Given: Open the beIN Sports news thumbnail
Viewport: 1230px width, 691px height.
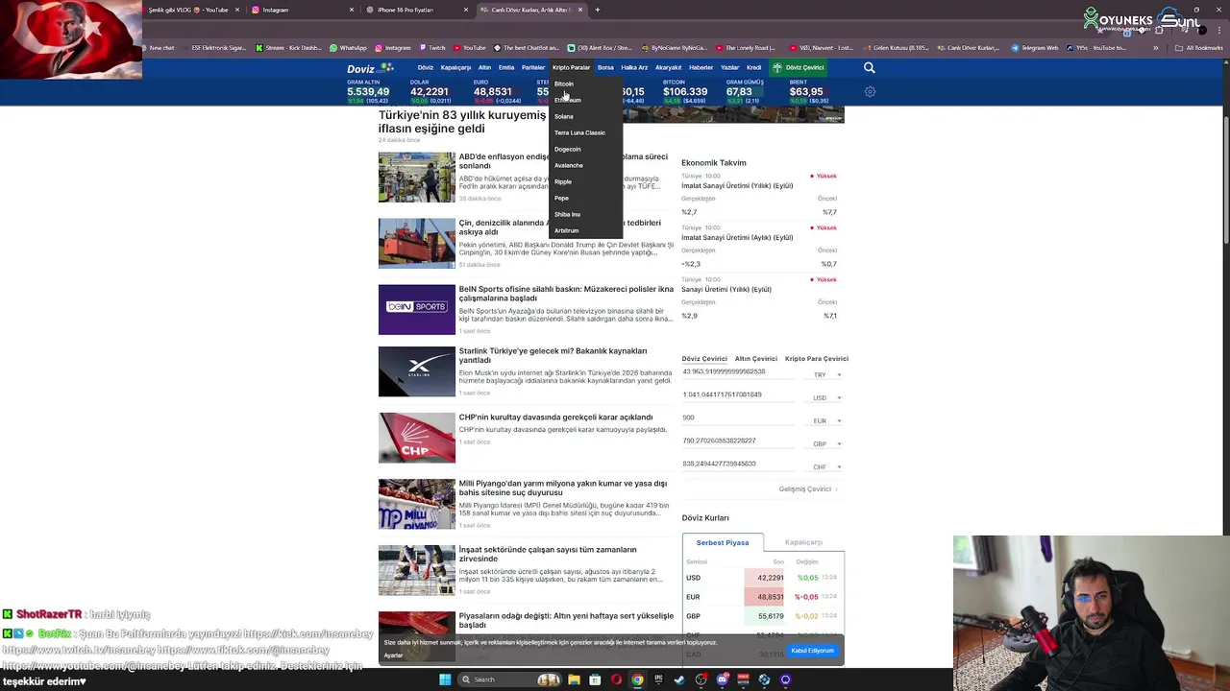Looking at the screenshot, I should [x=417, y=309].
